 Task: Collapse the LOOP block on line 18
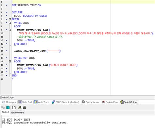click(10, 61)
